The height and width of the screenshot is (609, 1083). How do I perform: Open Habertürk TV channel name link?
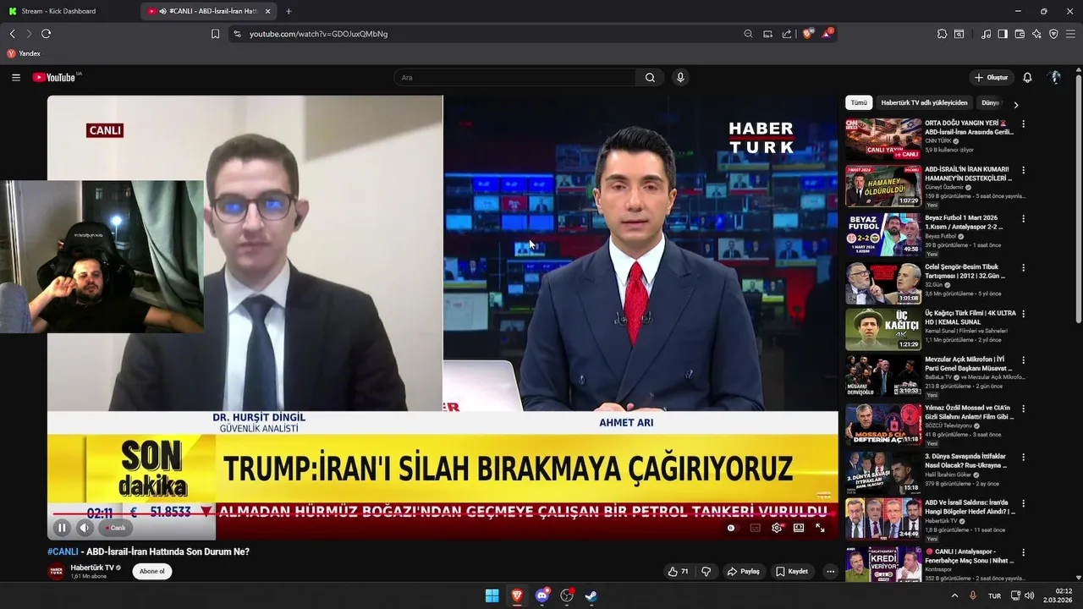click(x=92, y=568)
